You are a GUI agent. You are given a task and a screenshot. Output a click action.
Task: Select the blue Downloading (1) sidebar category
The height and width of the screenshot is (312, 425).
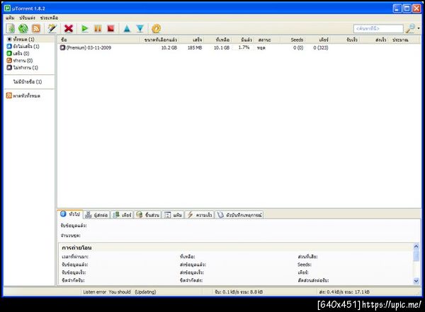(23, 46)
